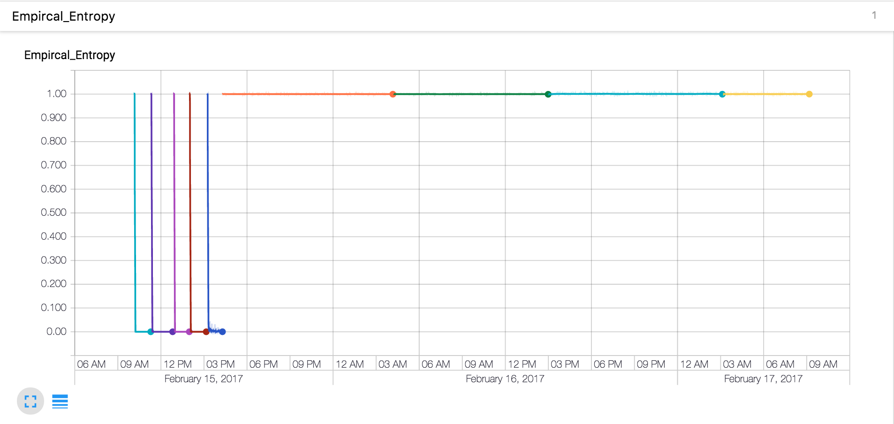
Task: Click the magenta run's endpoint marker at 0.00
Action: [x=189, y=332]
